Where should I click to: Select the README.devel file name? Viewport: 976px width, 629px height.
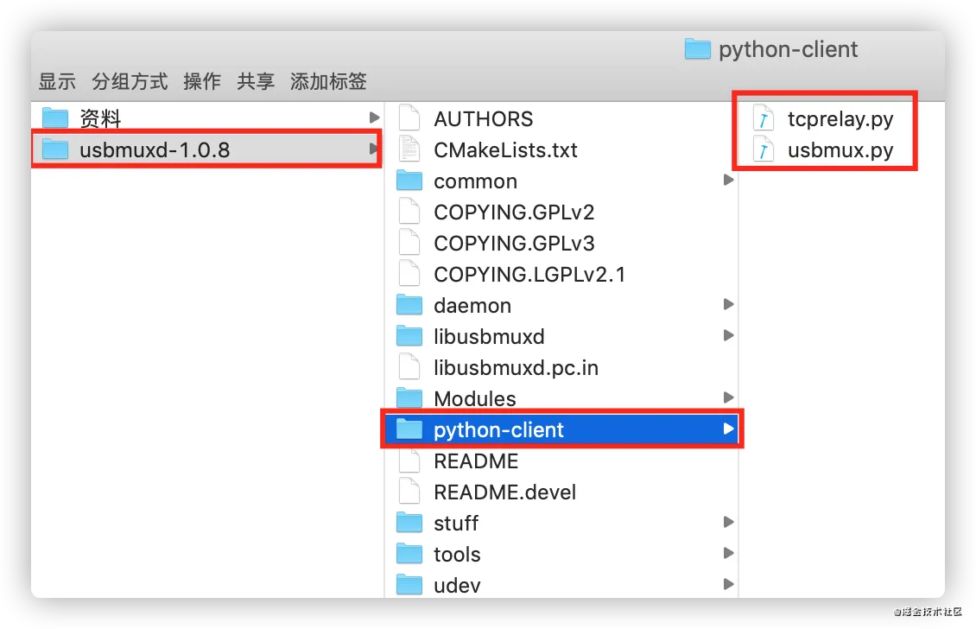(504, 492)
